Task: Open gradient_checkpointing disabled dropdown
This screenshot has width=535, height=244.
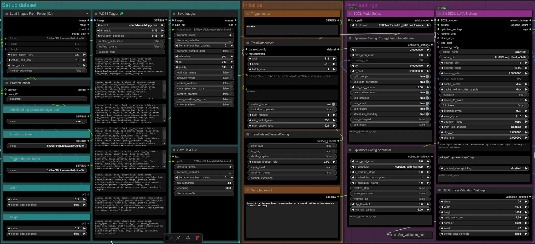Action: pos(484,168)
